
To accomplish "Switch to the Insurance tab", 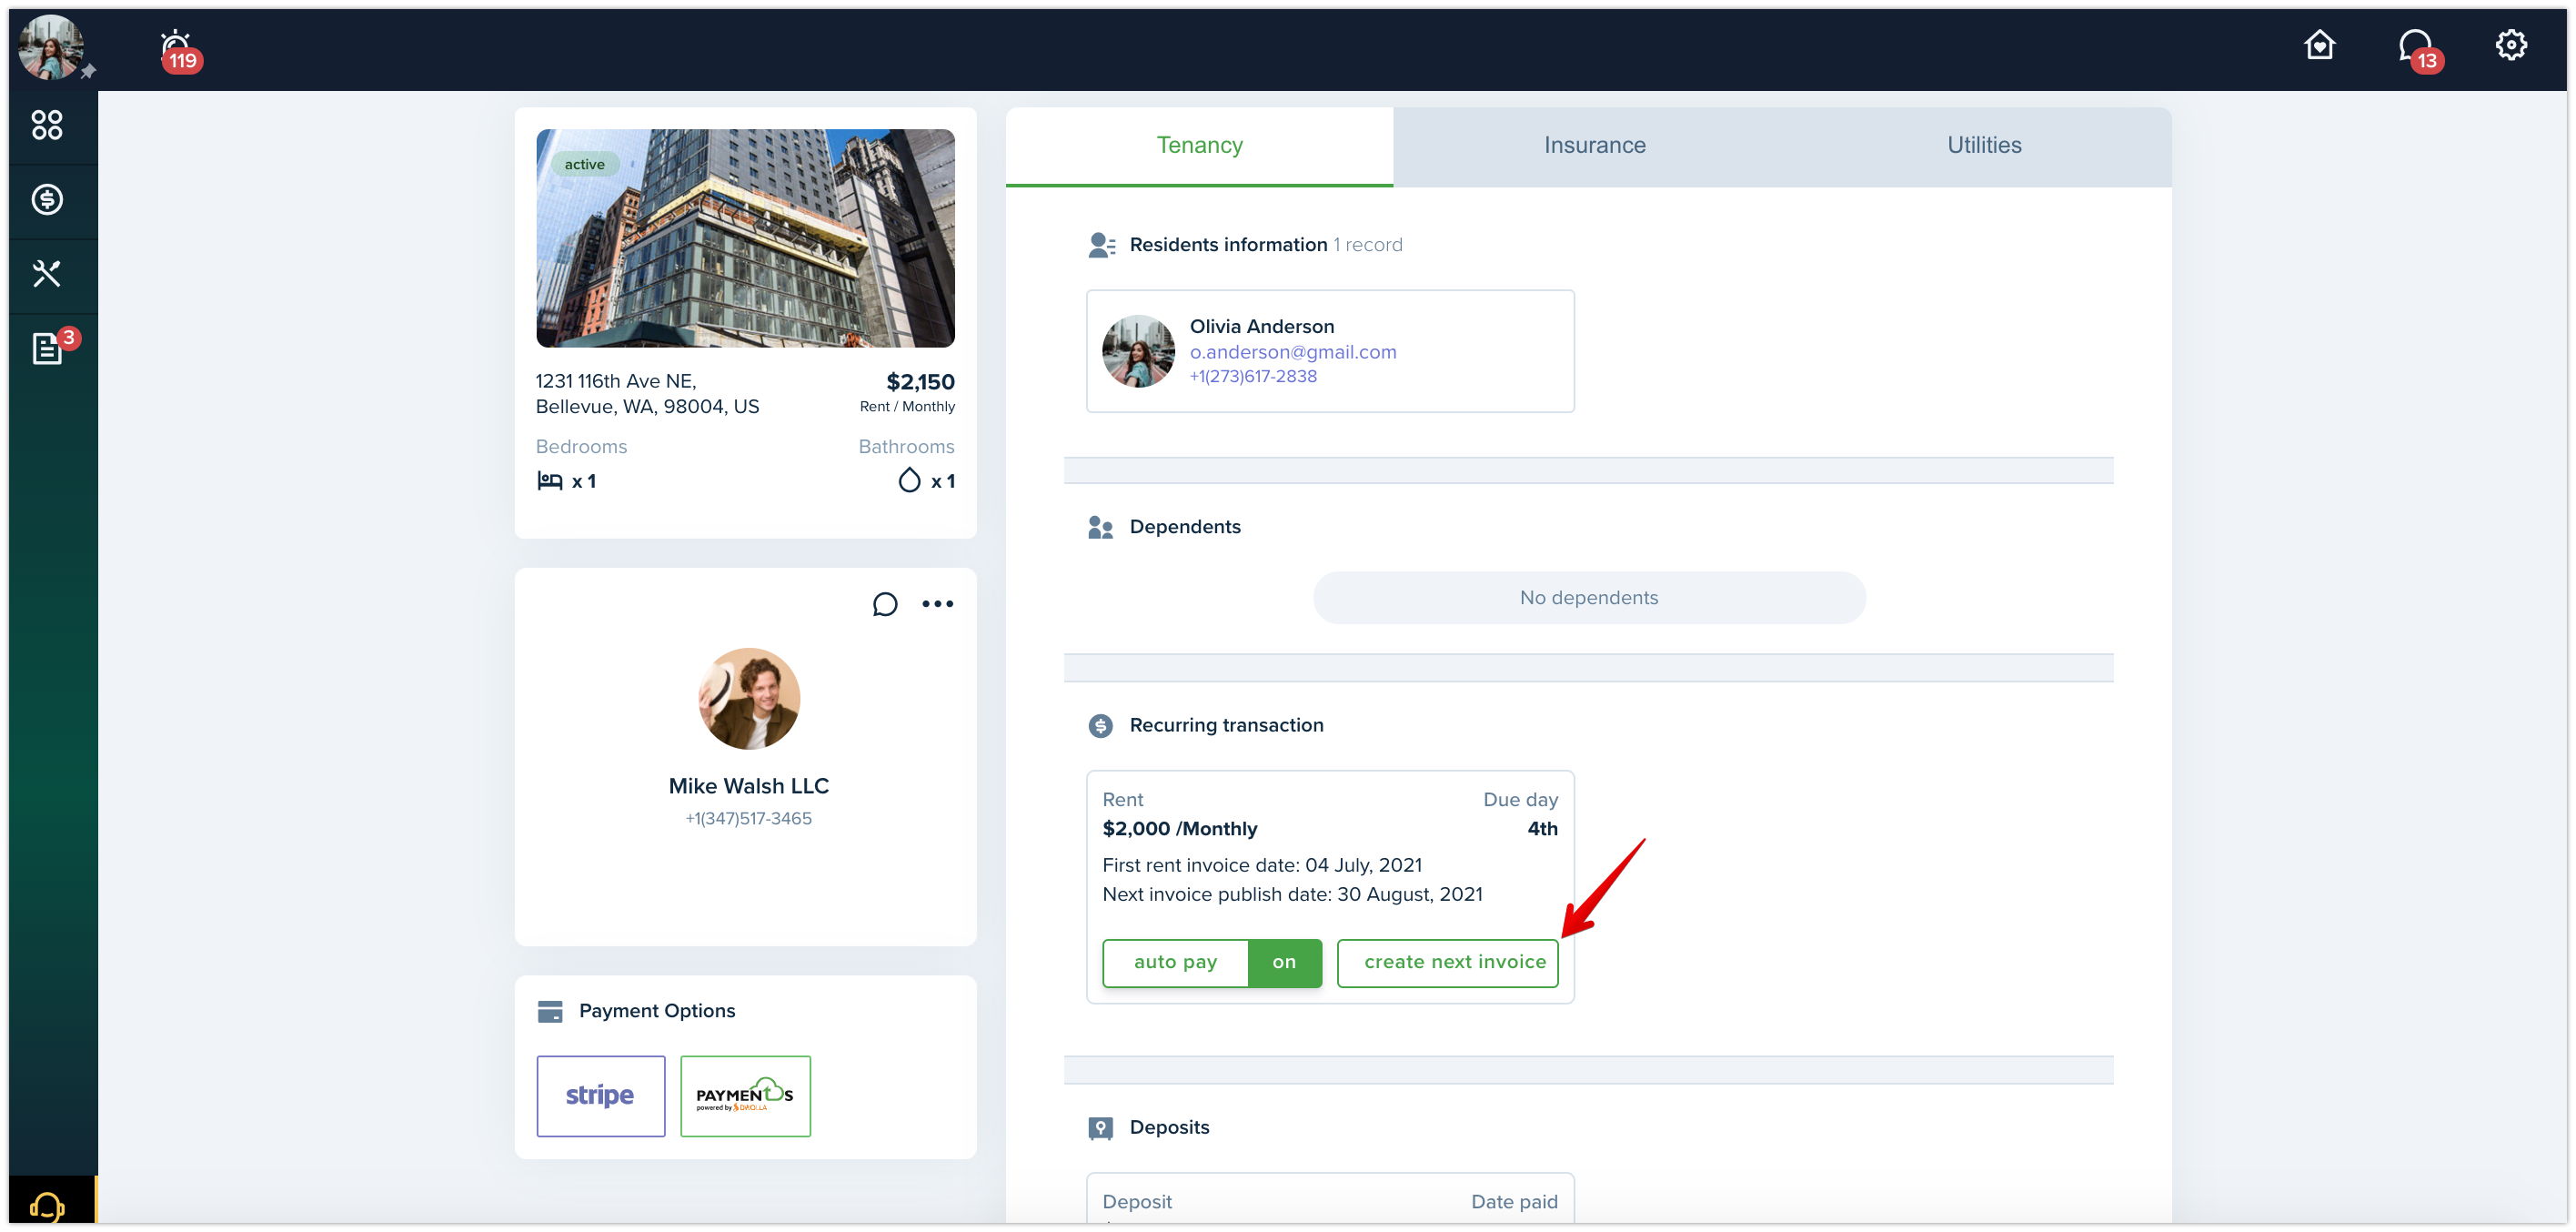I will tap(1594, 146).
